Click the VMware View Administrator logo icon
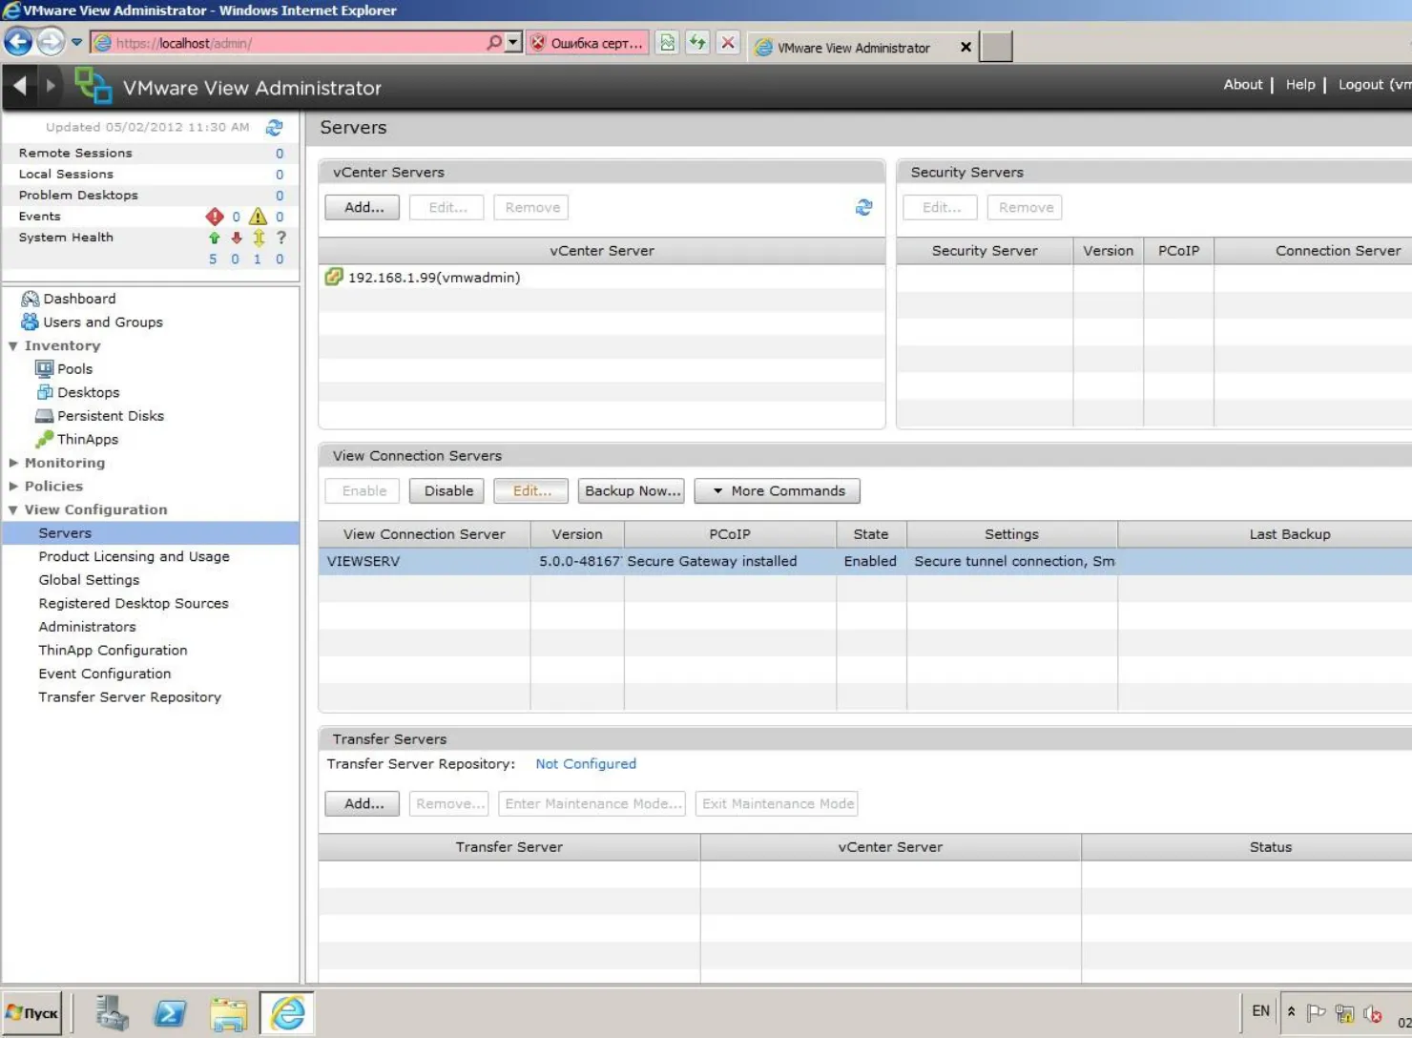Image resolution: width=1412 pixels, height=1038 pixels. pyautogui.click(x=93, y=86)
